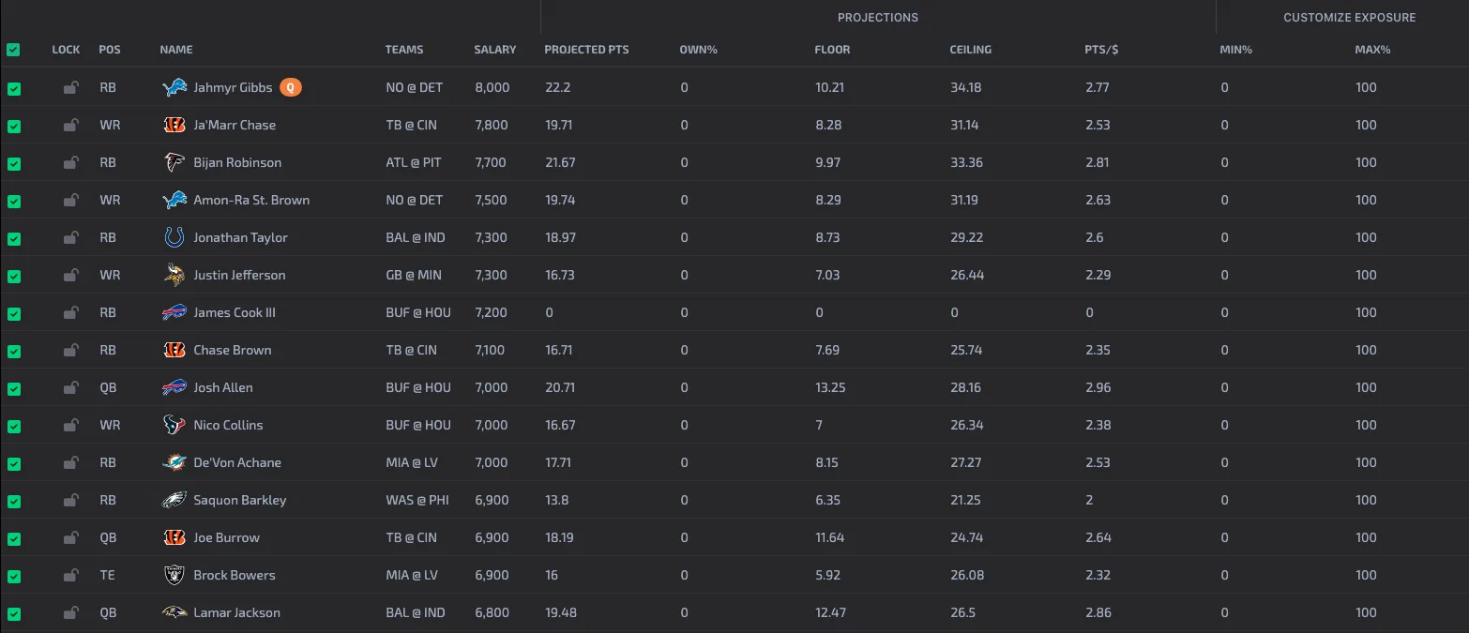Sort by PROJECTED PTS column header
1469x633 pixels.
(x=586, y=50)
